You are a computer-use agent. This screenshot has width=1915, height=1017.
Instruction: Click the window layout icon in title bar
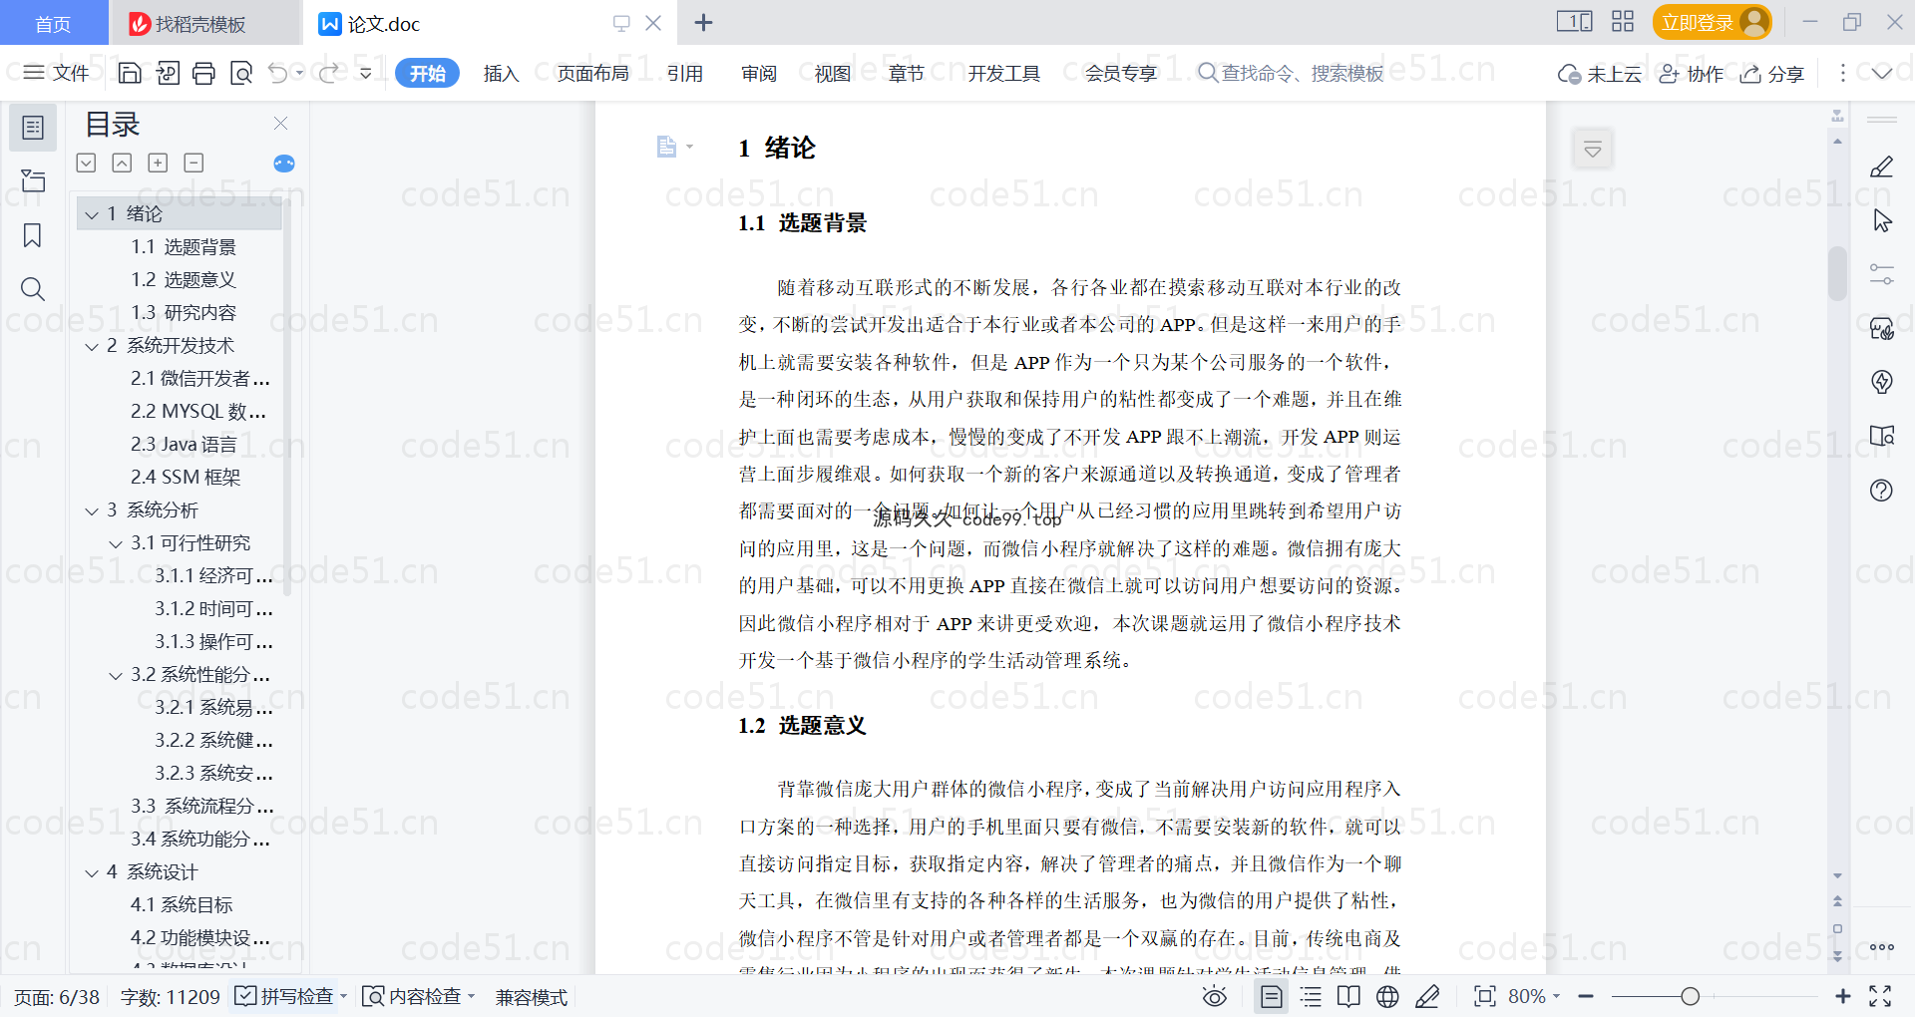(x=1574, y=22)
